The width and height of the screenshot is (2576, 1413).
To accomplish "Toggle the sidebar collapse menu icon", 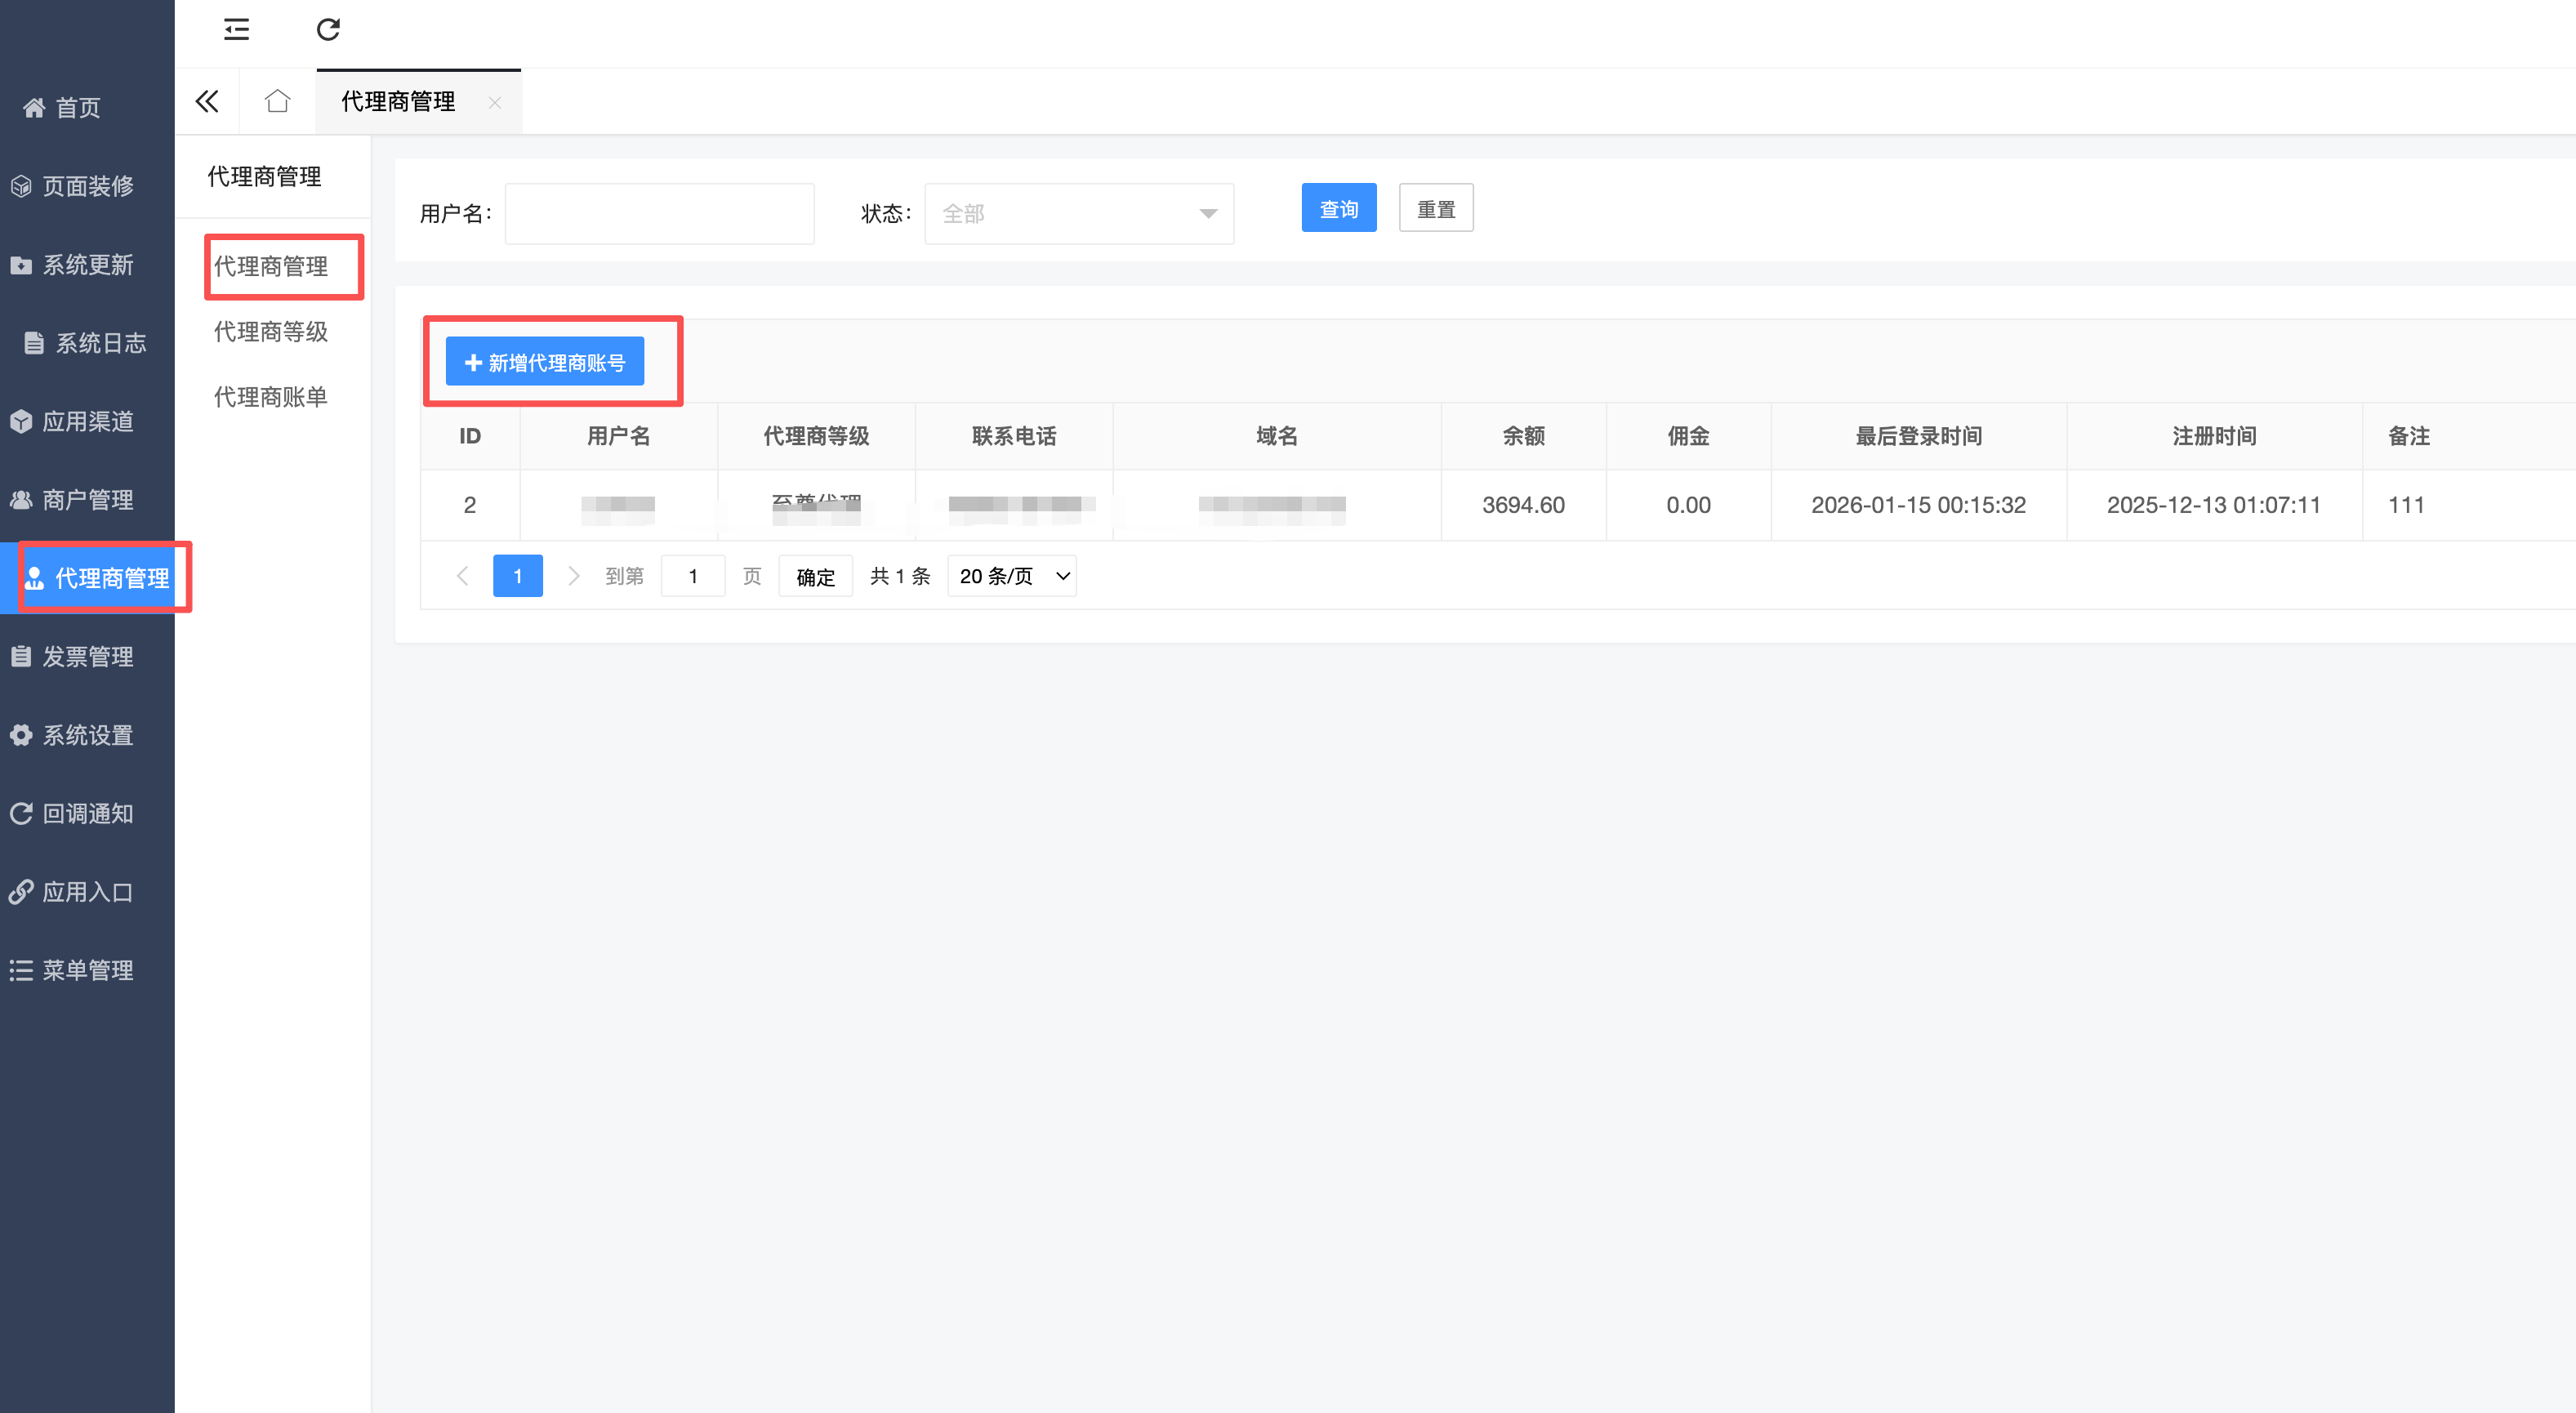I will point(236,29).
